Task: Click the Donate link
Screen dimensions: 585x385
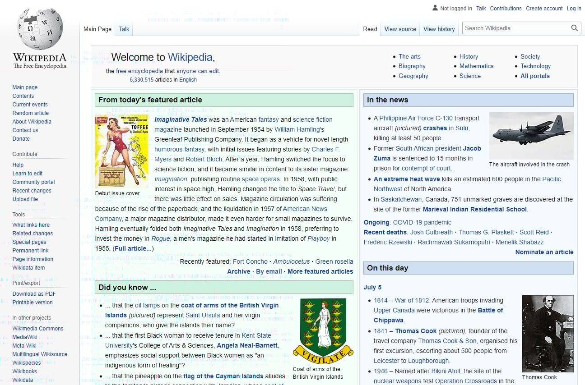Action: [x=21, y=138]
